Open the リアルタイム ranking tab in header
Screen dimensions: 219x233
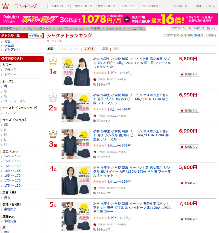click(x=128, y=6)
